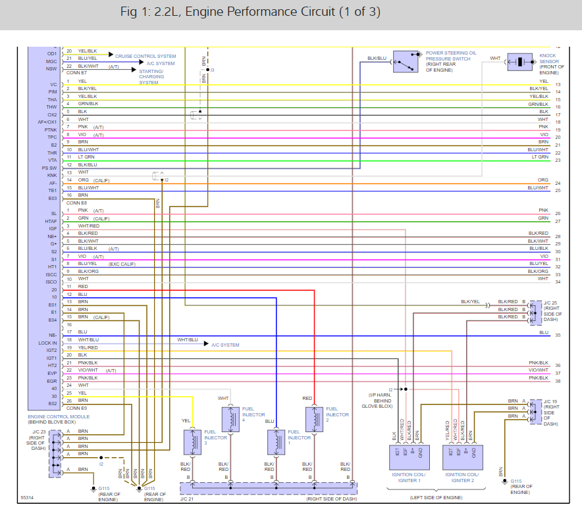Click the 'PS SW' pin label
This screenshot has height=517, width=582.
tap(49, 168)
